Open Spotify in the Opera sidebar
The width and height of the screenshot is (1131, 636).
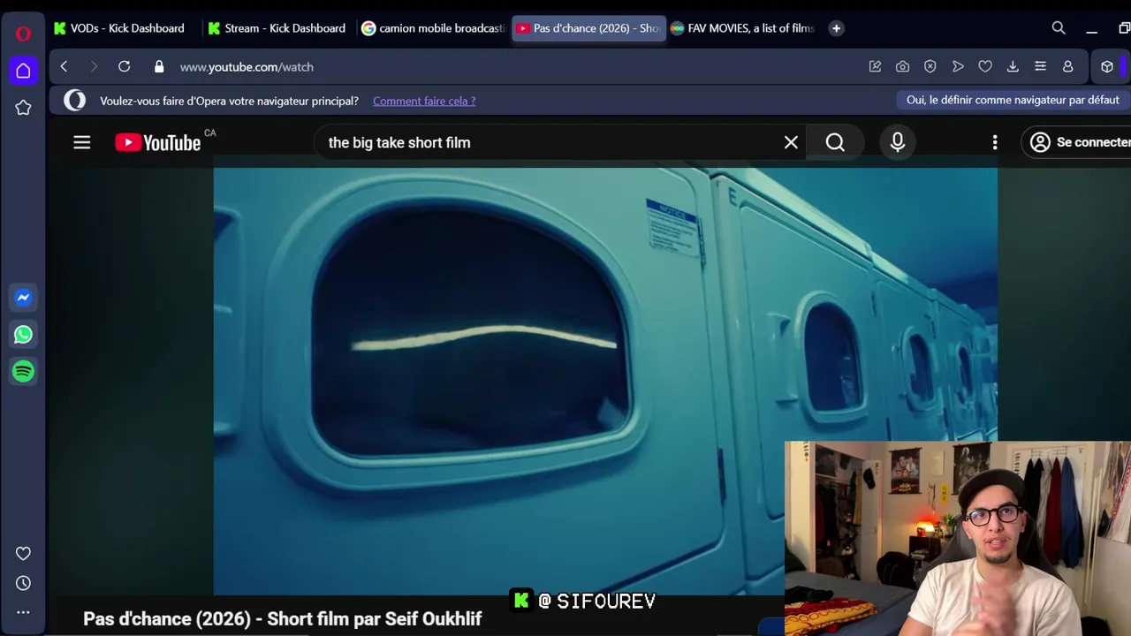pos(23,372)
